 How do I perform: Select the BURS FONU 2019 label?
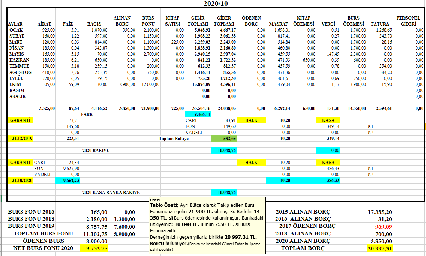coord(31,226)
